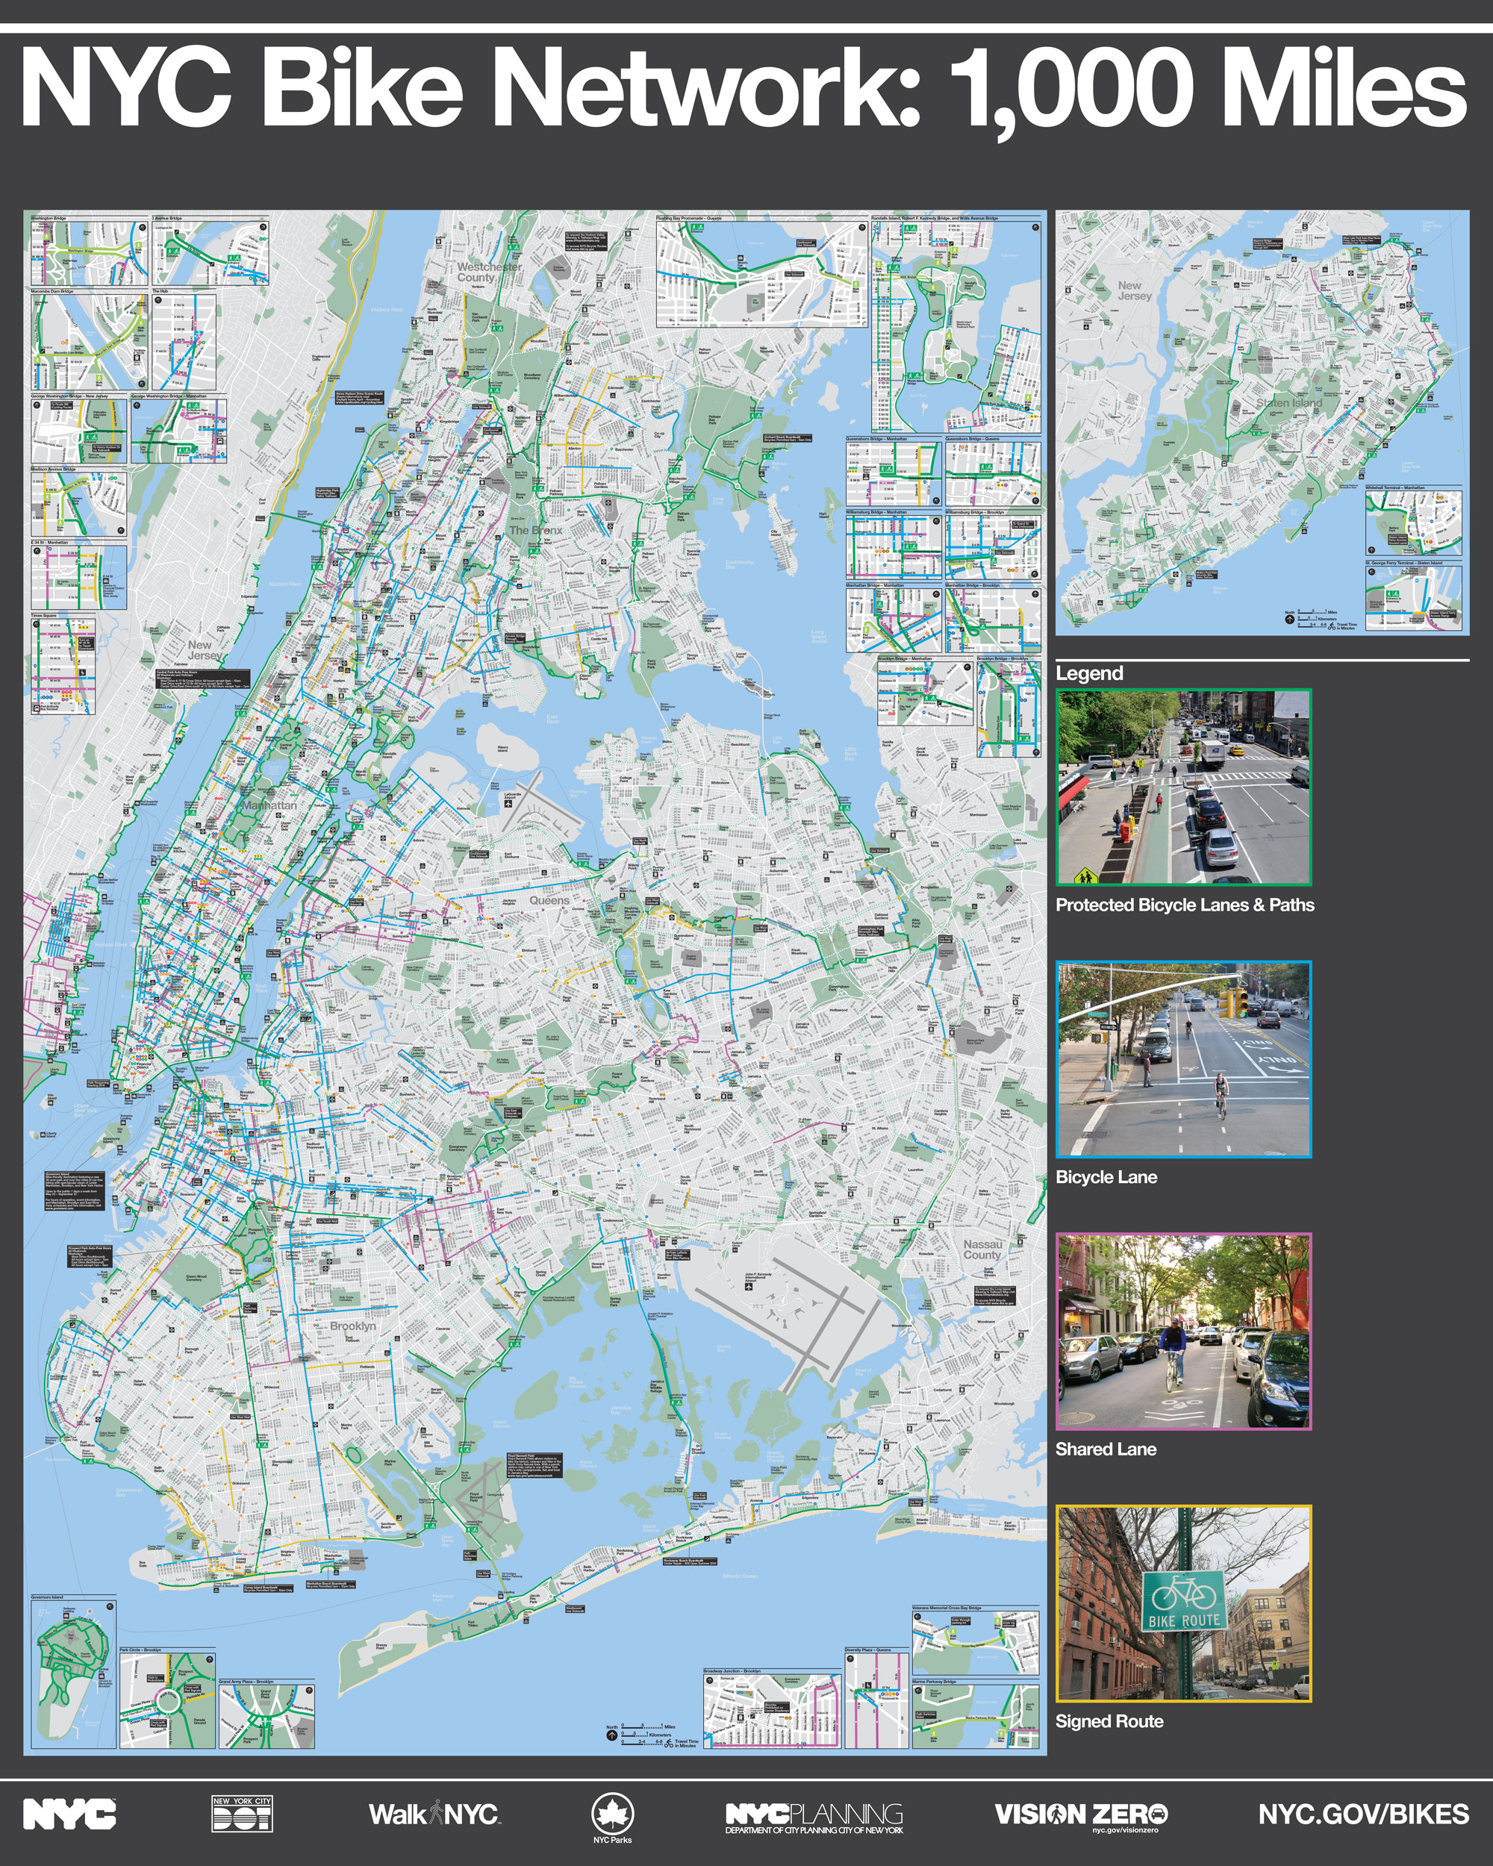Open the NYC.GOV/BIKES link
This screenshot has height=1866, width=1493.
click(1363, 1814)
